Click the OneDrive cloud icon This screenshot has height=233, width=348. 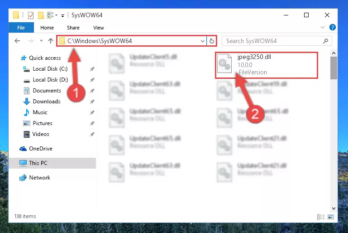click(23, 149)
